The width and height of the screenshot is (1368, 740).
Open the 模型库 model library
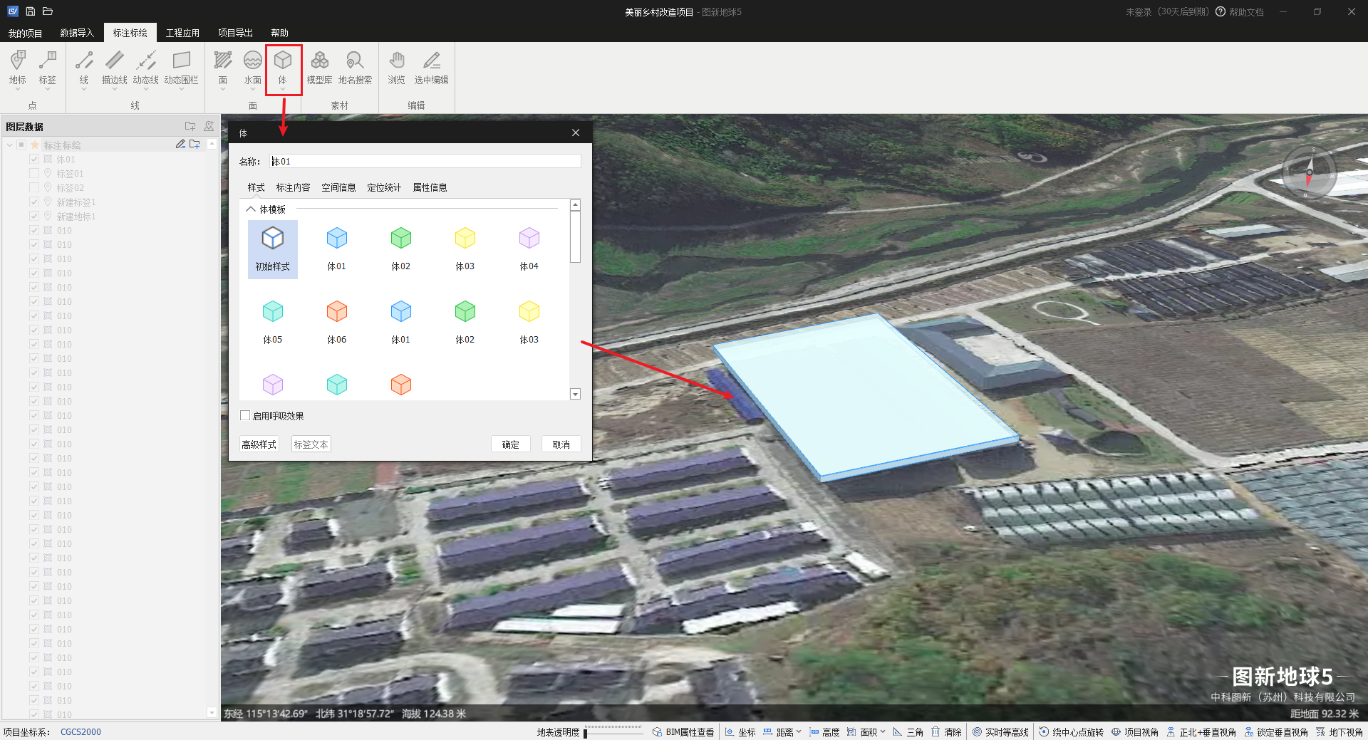[x=319, y=68]
